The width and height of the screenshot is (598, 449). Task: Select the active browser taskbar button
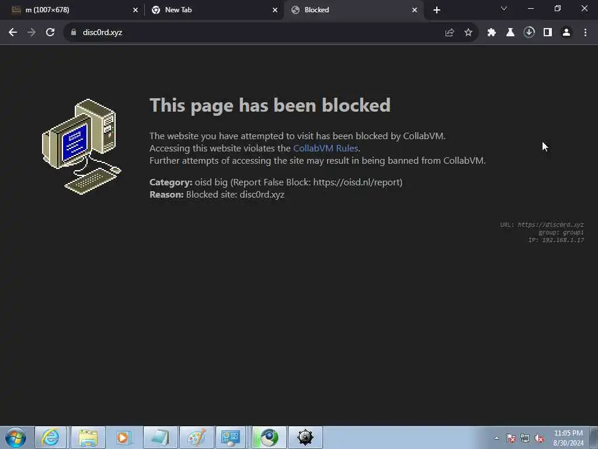(269, 437)
